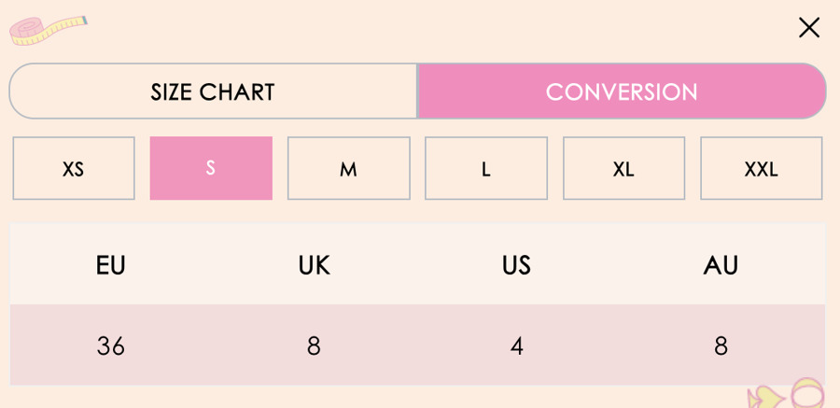The height and width of the screenshot is (408, 840).
Task: Pick the XXL size option
Action: [762, 168]
